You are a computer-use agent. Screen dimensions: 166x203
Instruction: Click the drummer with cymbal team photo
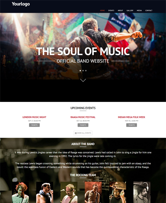(x=118, y=192)
